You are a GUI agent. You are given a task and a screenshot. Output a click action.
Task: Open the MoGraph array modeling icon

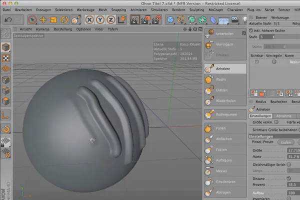202,19
